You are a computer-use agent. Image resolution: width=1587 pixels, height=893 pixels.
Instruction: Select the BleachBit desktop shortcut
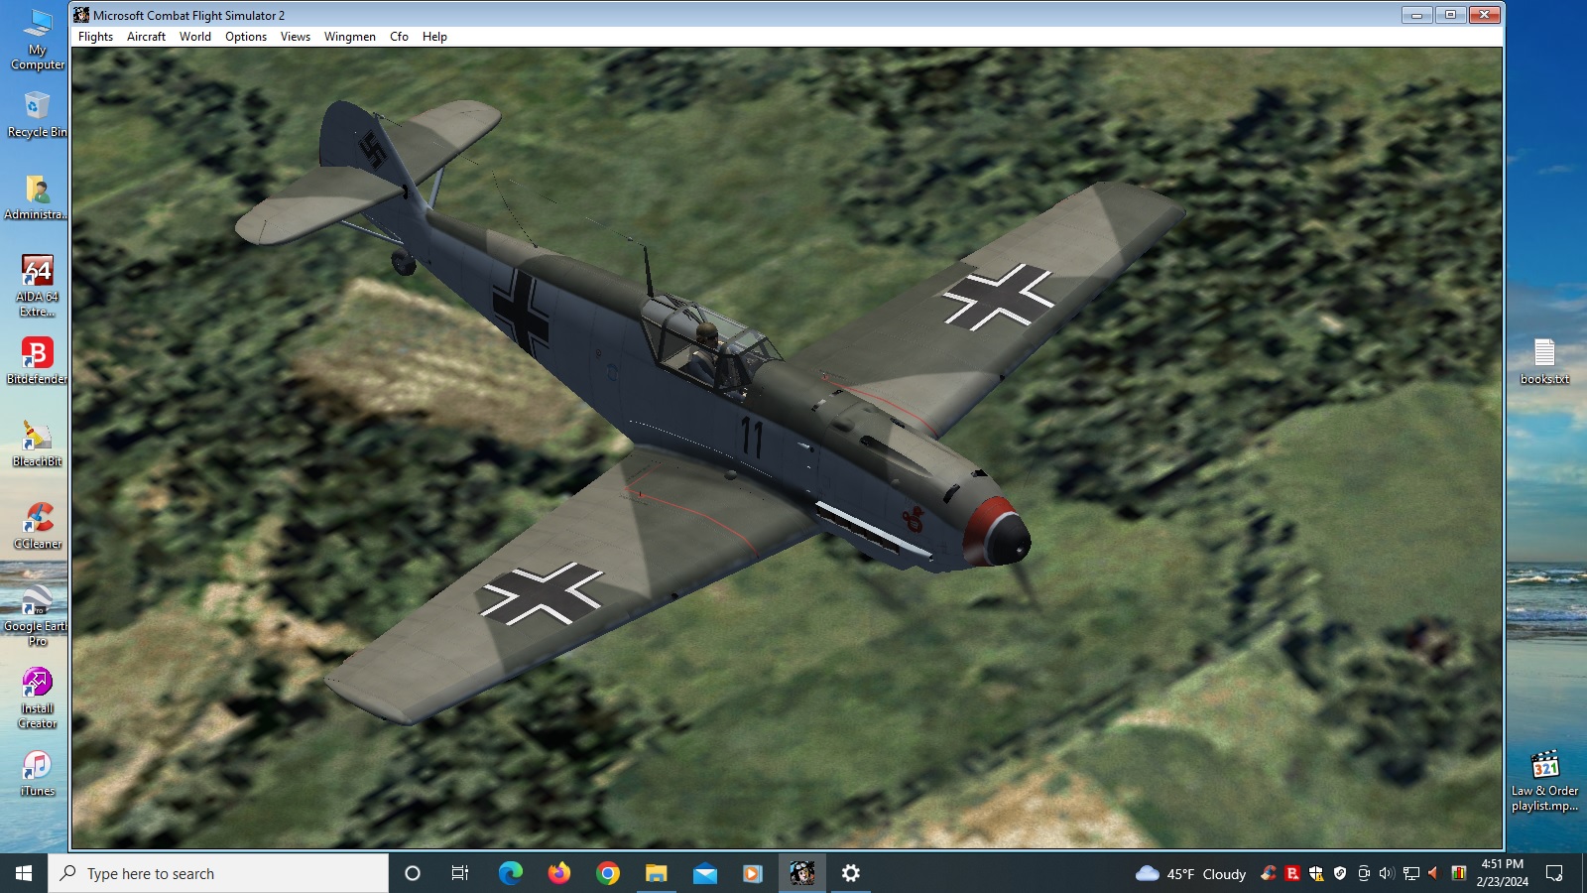38,444
